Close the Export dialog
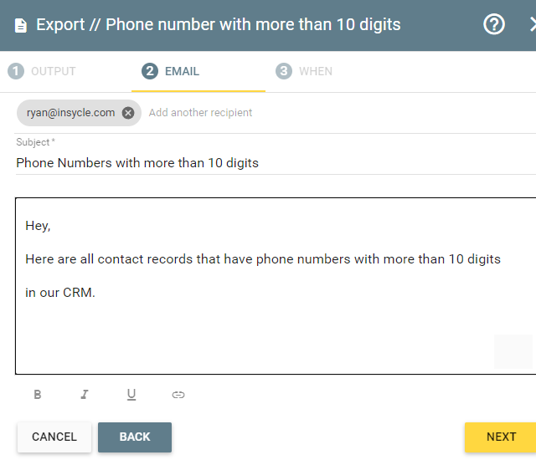 [533, 24]
